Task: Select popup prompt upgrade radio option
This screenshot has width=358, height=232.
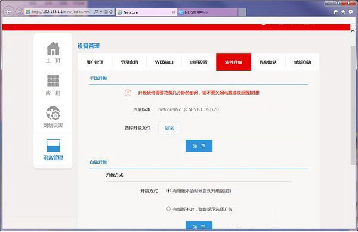Action: [x=168, y=209]
